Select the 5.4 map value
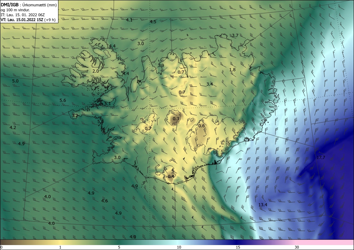The image size is (354, 250). click(101, 122)
